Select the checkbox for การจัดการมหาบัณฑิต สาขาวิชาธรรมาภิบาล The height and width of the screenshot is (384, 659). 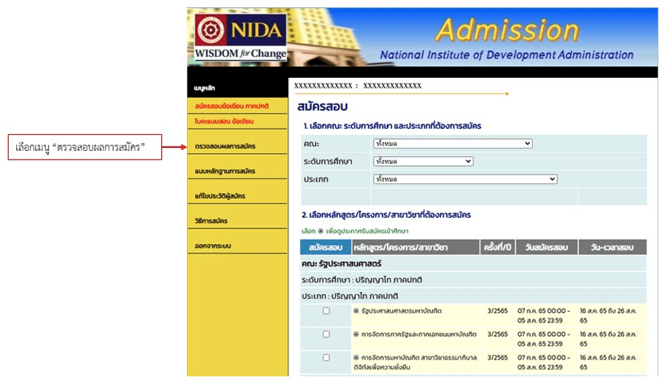point(326,358)
